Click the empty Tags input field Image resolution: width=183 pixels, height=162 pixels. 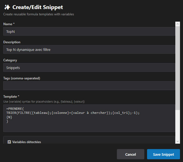89,86
